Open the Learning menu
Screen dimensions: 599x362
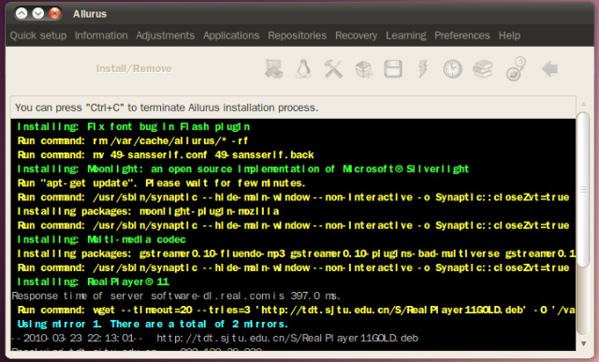tap(405, 36)
